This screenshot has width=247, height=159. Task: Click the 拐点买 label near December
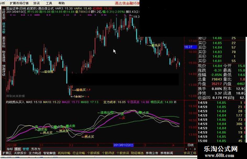[88, 137]
